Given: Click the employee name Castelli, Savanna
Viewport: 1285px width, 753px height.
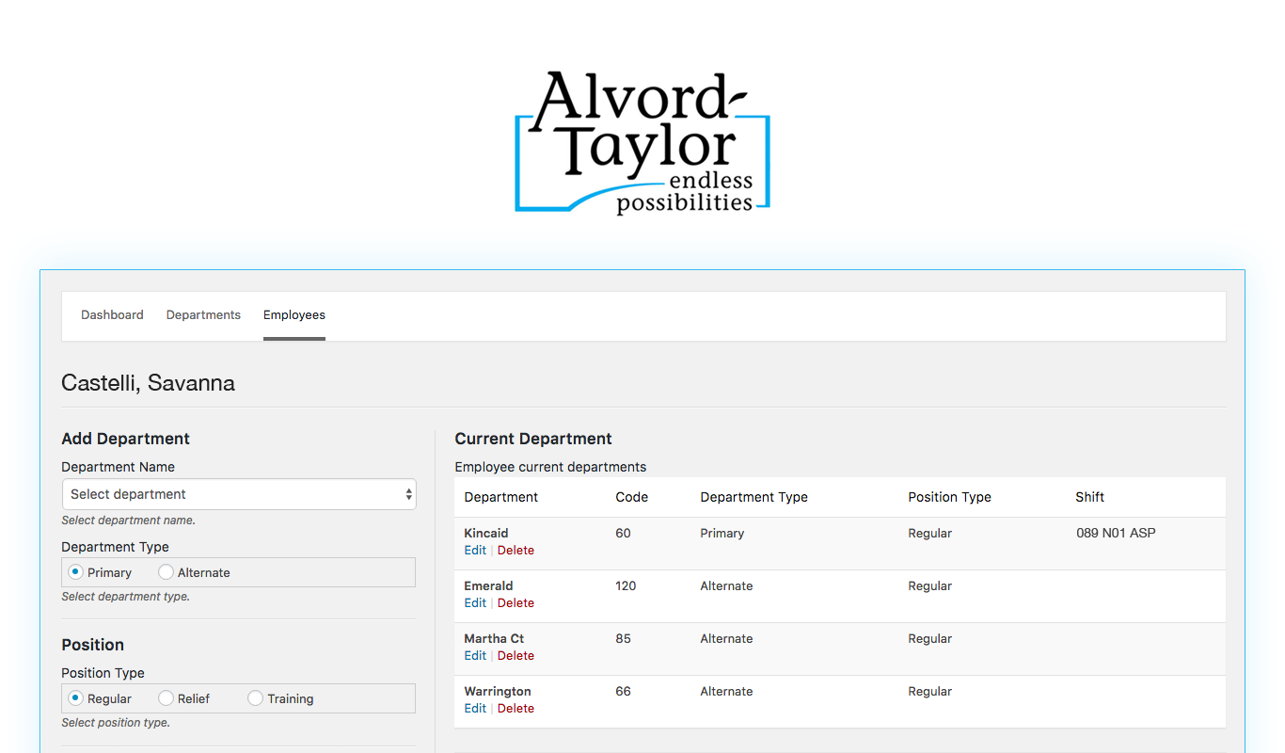Looking at the screenshot, I should click(x=148, y=383).
